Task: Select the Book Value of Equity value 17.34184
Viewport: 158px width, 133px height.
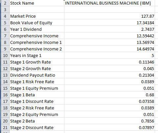Action: click(x=109, y=23)
